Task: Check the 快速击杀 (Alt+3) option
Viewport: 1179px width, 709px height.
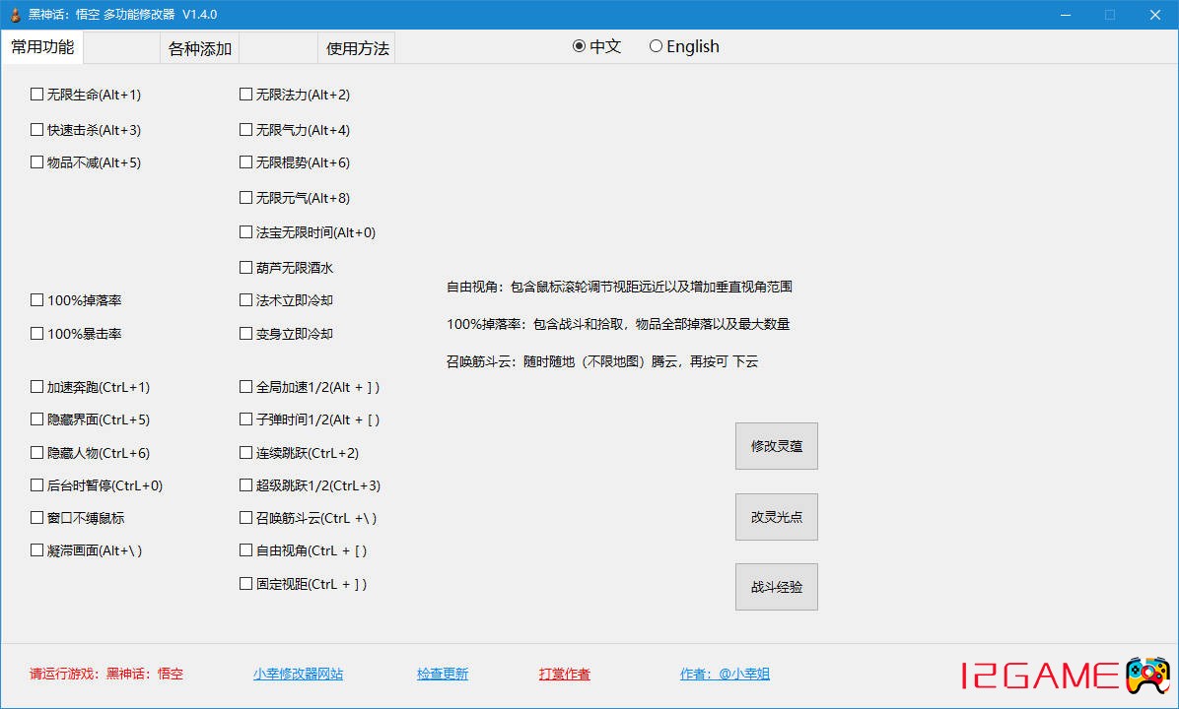Action: (x=36, y=129)
